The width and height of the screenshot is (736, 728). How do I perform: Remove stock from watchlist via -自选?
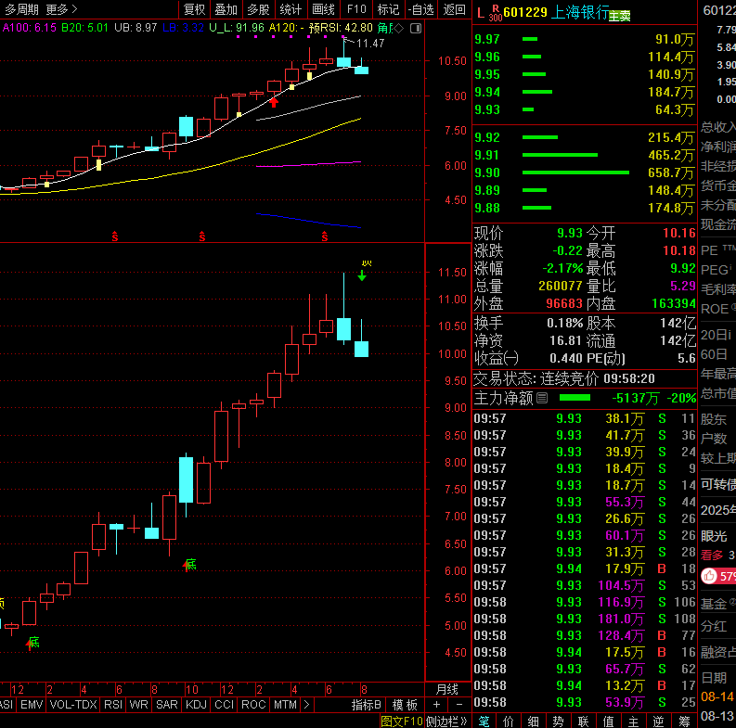click(420, 9)
